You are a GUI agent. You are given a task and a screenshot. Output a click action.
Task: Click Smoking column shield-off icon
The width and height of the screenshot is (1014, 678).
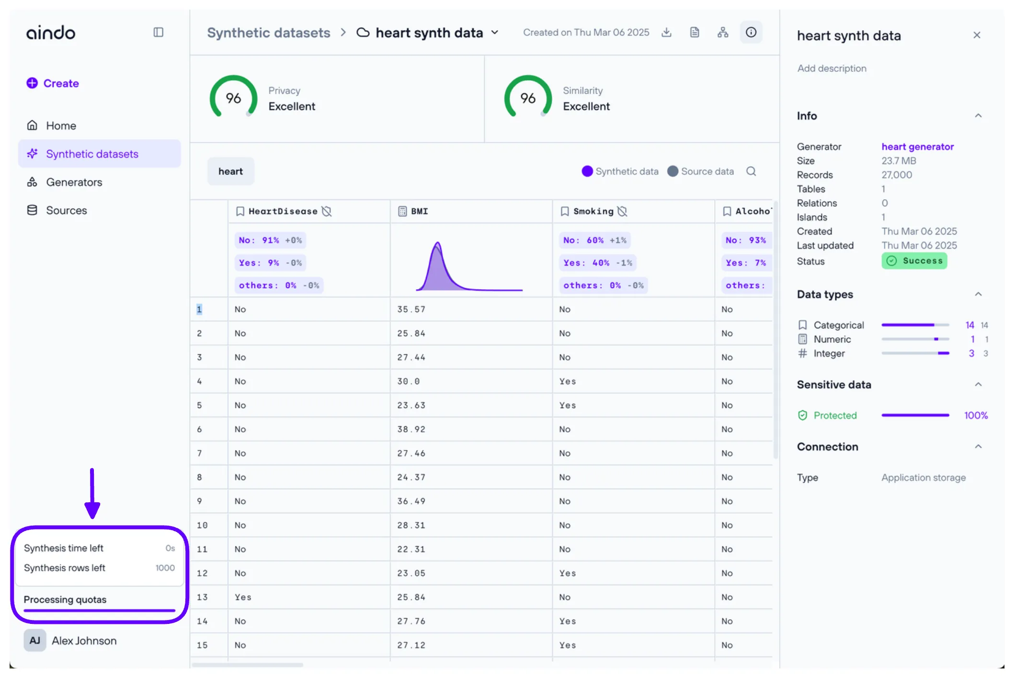[x=622, y=211]
